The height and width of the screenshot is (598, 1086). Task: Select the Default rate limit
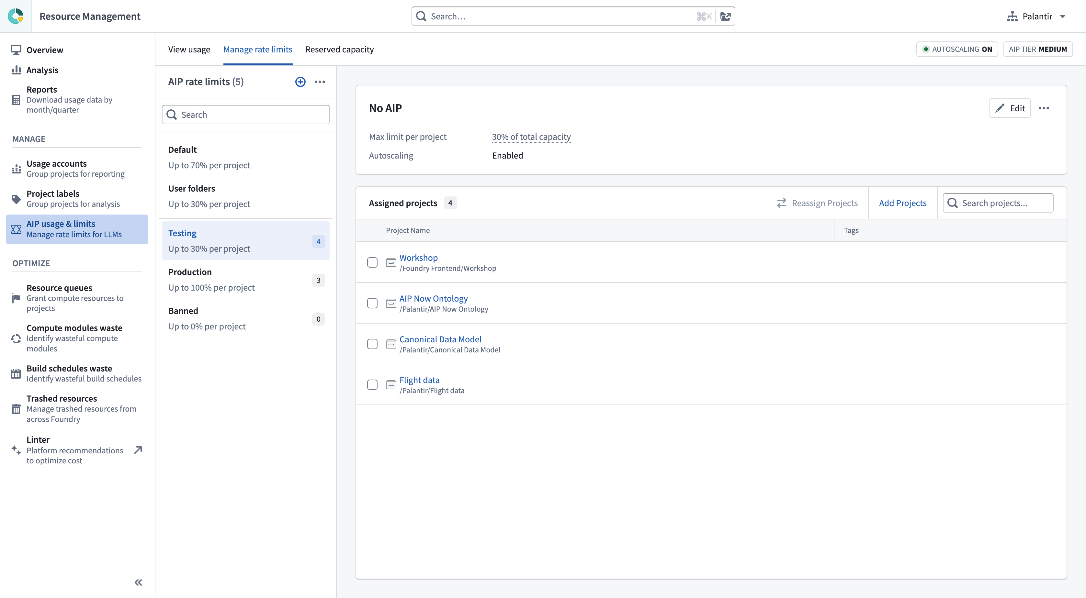pos(245,158)
